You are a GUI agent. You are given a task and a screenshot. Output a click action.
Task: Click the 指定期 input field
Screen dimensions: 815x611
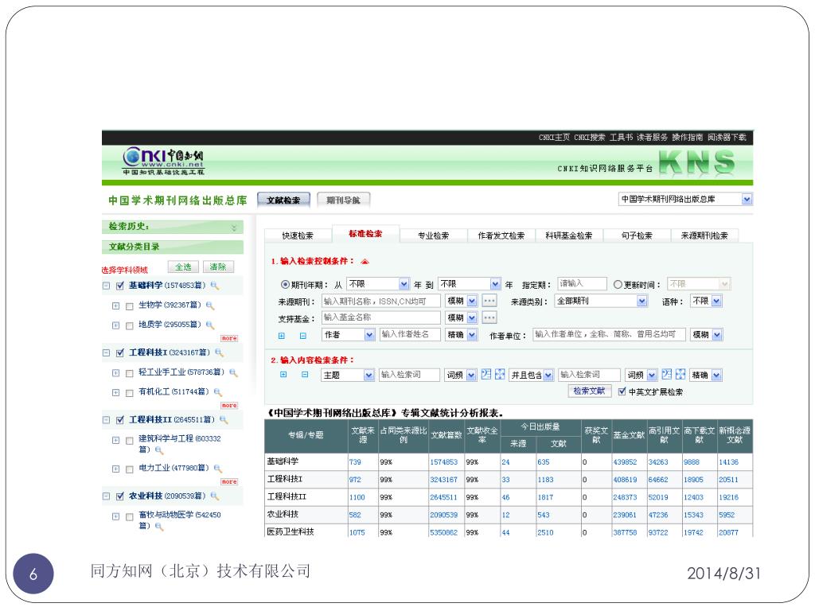pos(582,284)
